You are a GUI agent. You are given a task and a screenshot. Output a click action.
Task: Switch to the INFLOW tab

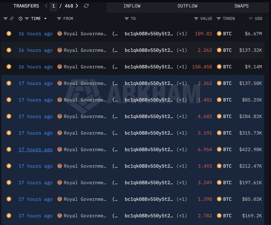click(132, 6)
